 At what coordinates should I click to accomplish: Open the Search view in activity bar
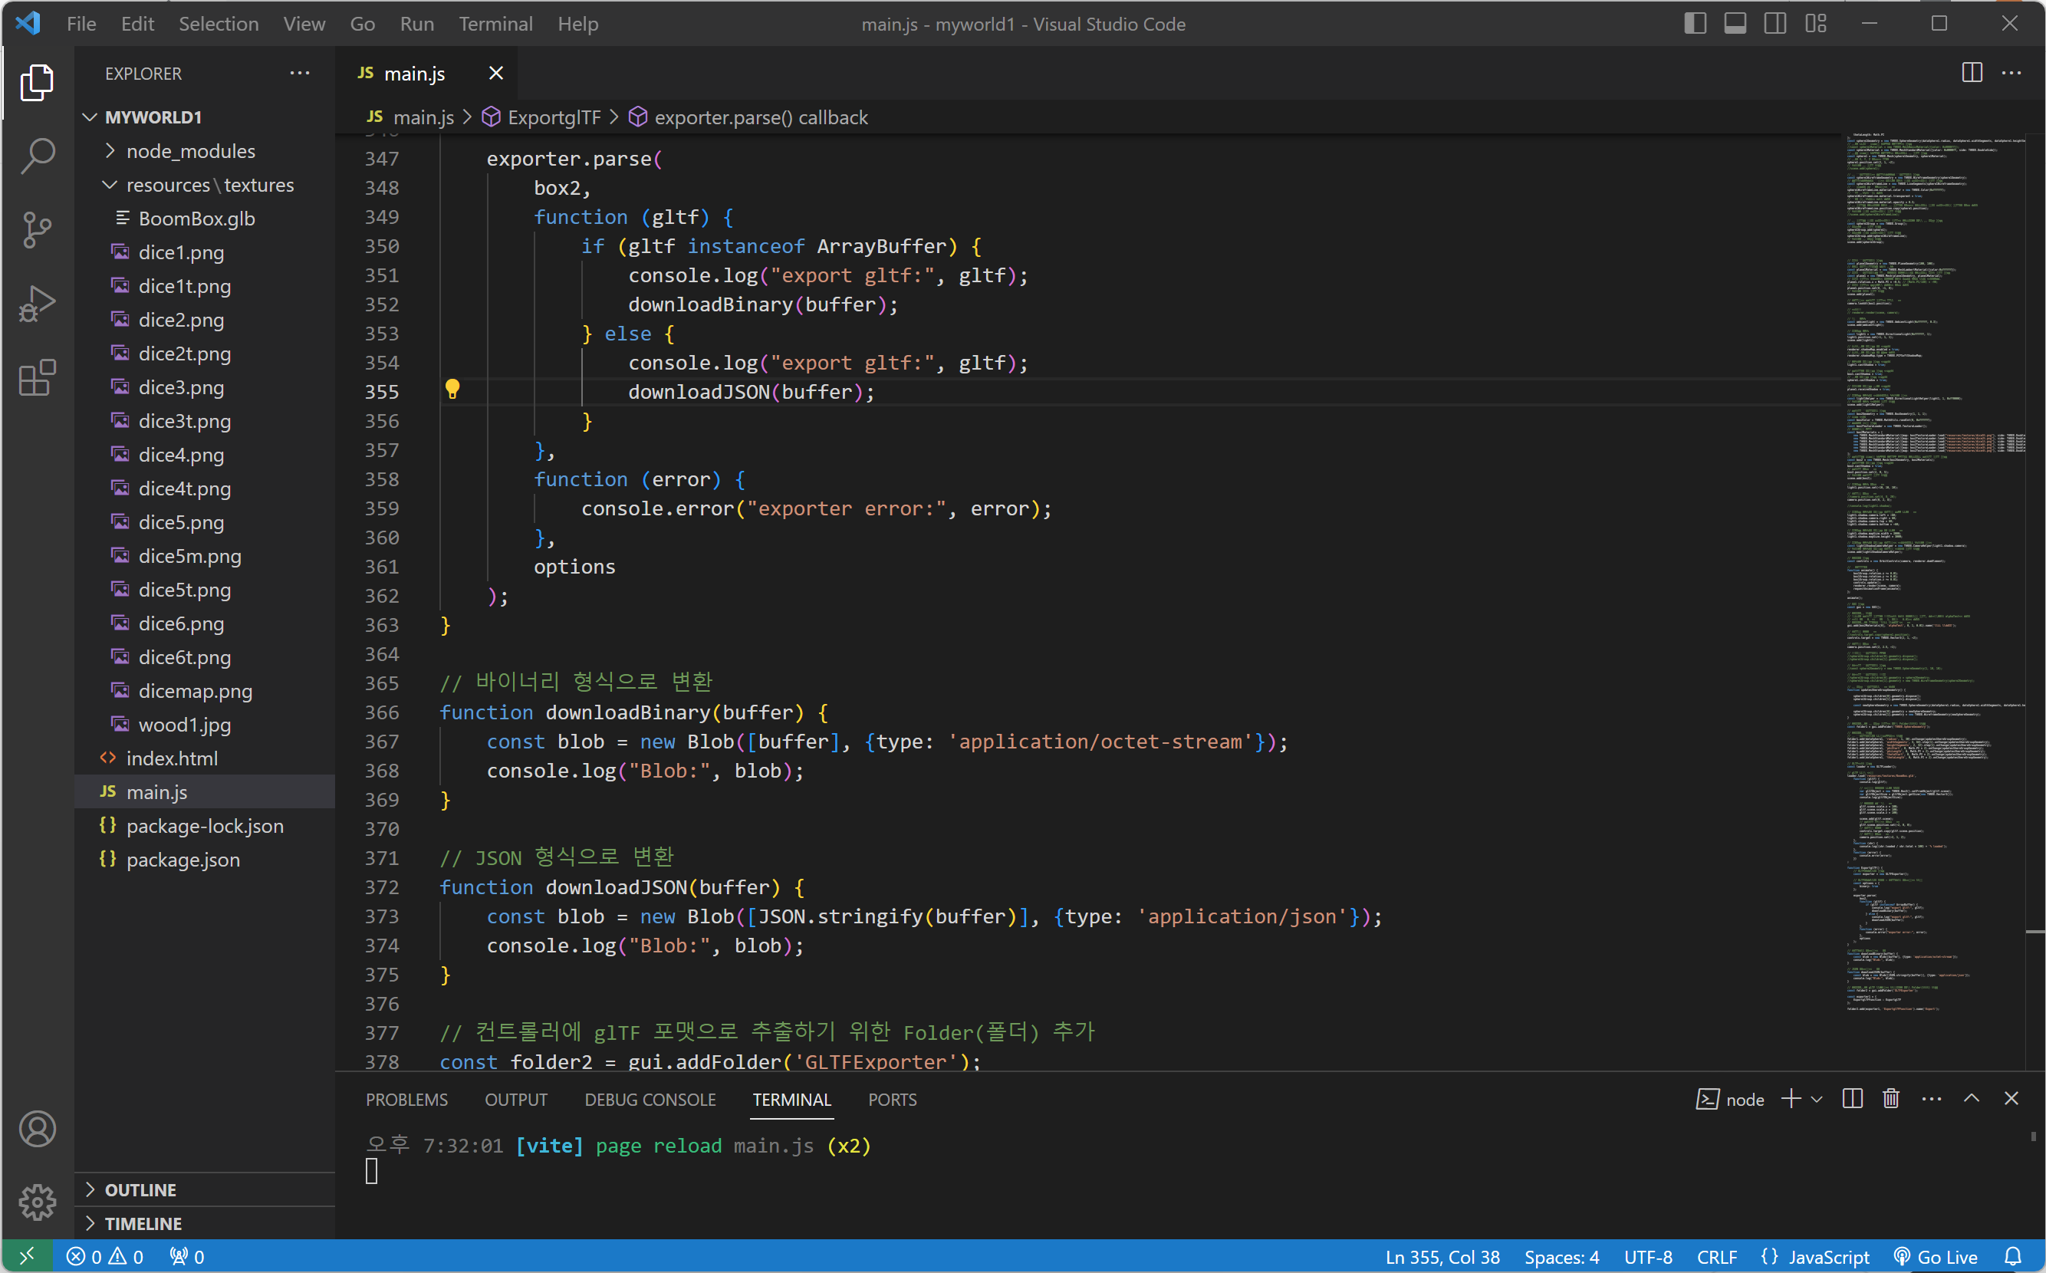[37, 156]
